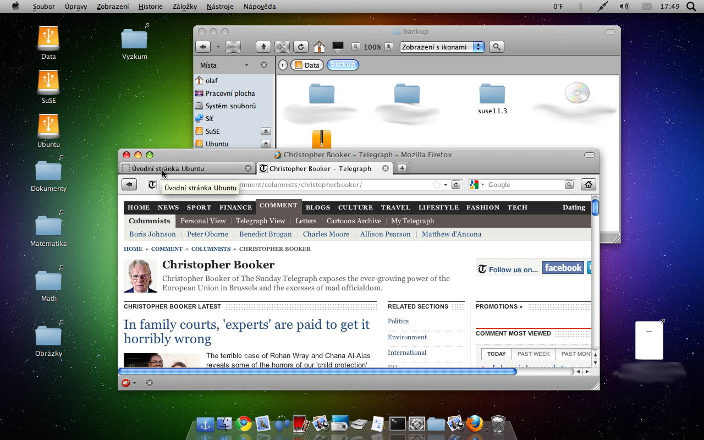Image resolution: width=704 pixels, height=440 pixels.
Task: Eject the Ubuntu volume in the sidebar
Action: click(266, 144)
